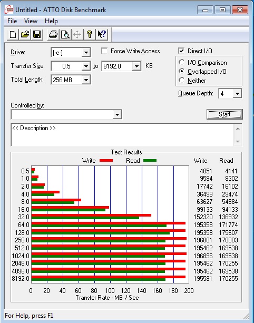The height and width of the screenshot is (323, 254).
Task: Click the read value 29474
Action: (230, 194)
